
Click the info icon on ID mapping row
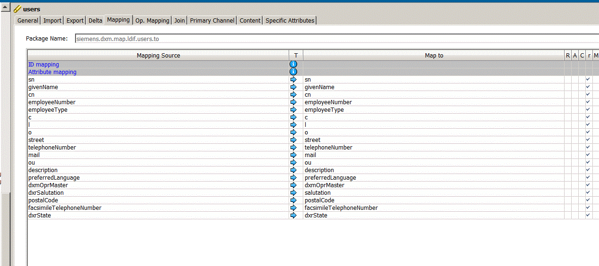tap(293, 64)
